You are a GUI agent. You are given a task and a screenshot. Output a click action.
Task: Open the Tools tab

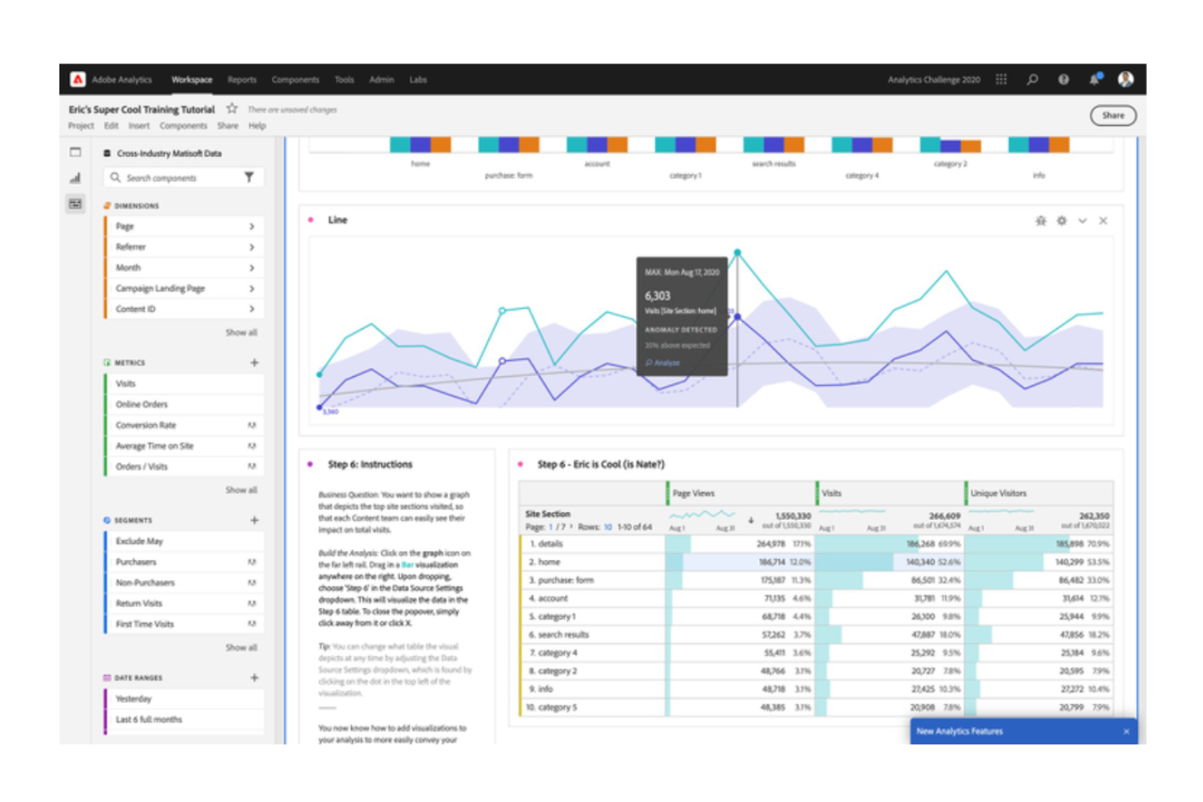click(345, 80)
